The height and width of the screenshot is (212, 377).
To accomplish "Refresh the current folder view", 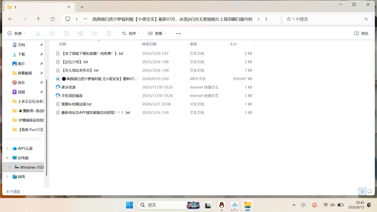I will coord(52,19).
